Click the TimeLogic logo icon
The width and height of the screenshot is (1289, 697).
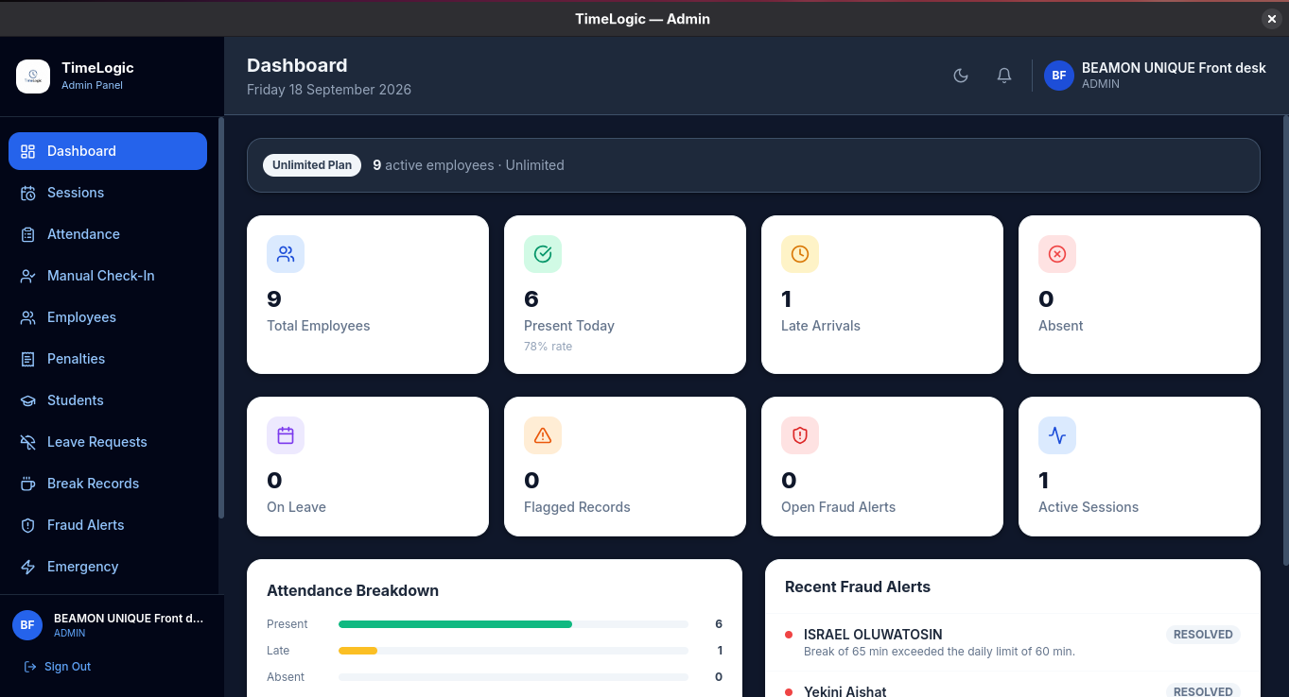pos(33,76)
